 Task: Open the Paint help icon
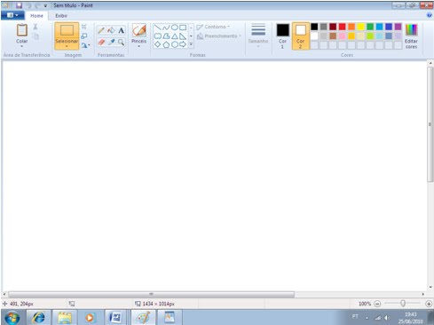coord(430,15)
